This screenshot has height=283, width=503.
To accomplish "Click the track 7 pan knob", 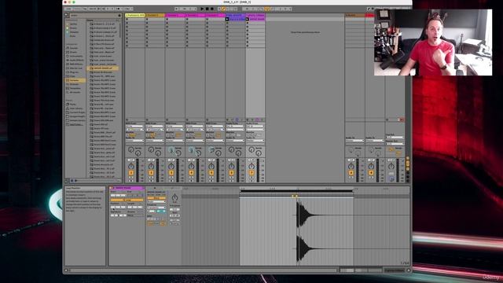I will (251, 166).
